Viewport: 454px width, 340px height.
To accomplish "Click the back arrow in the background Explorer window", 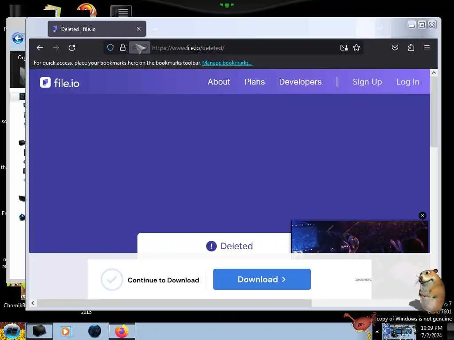I will [x=18, y=38].
